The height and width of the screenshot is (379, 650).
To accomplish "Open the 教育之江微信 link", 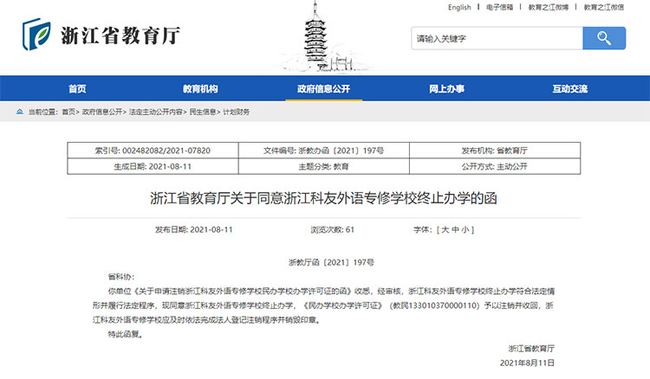I will pos(603,7).
